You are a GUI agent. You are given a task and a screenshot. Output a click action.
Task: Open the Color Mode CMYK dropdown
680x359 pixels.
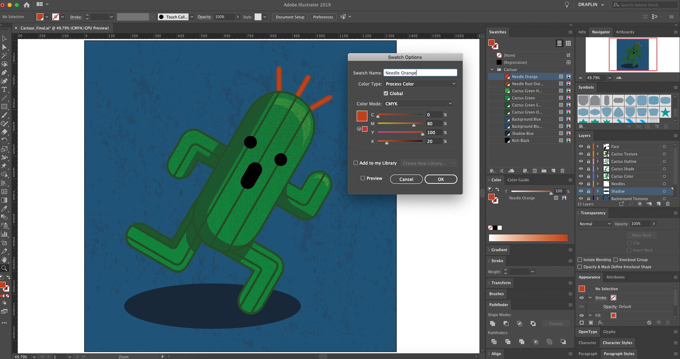[x=418, y=103]
